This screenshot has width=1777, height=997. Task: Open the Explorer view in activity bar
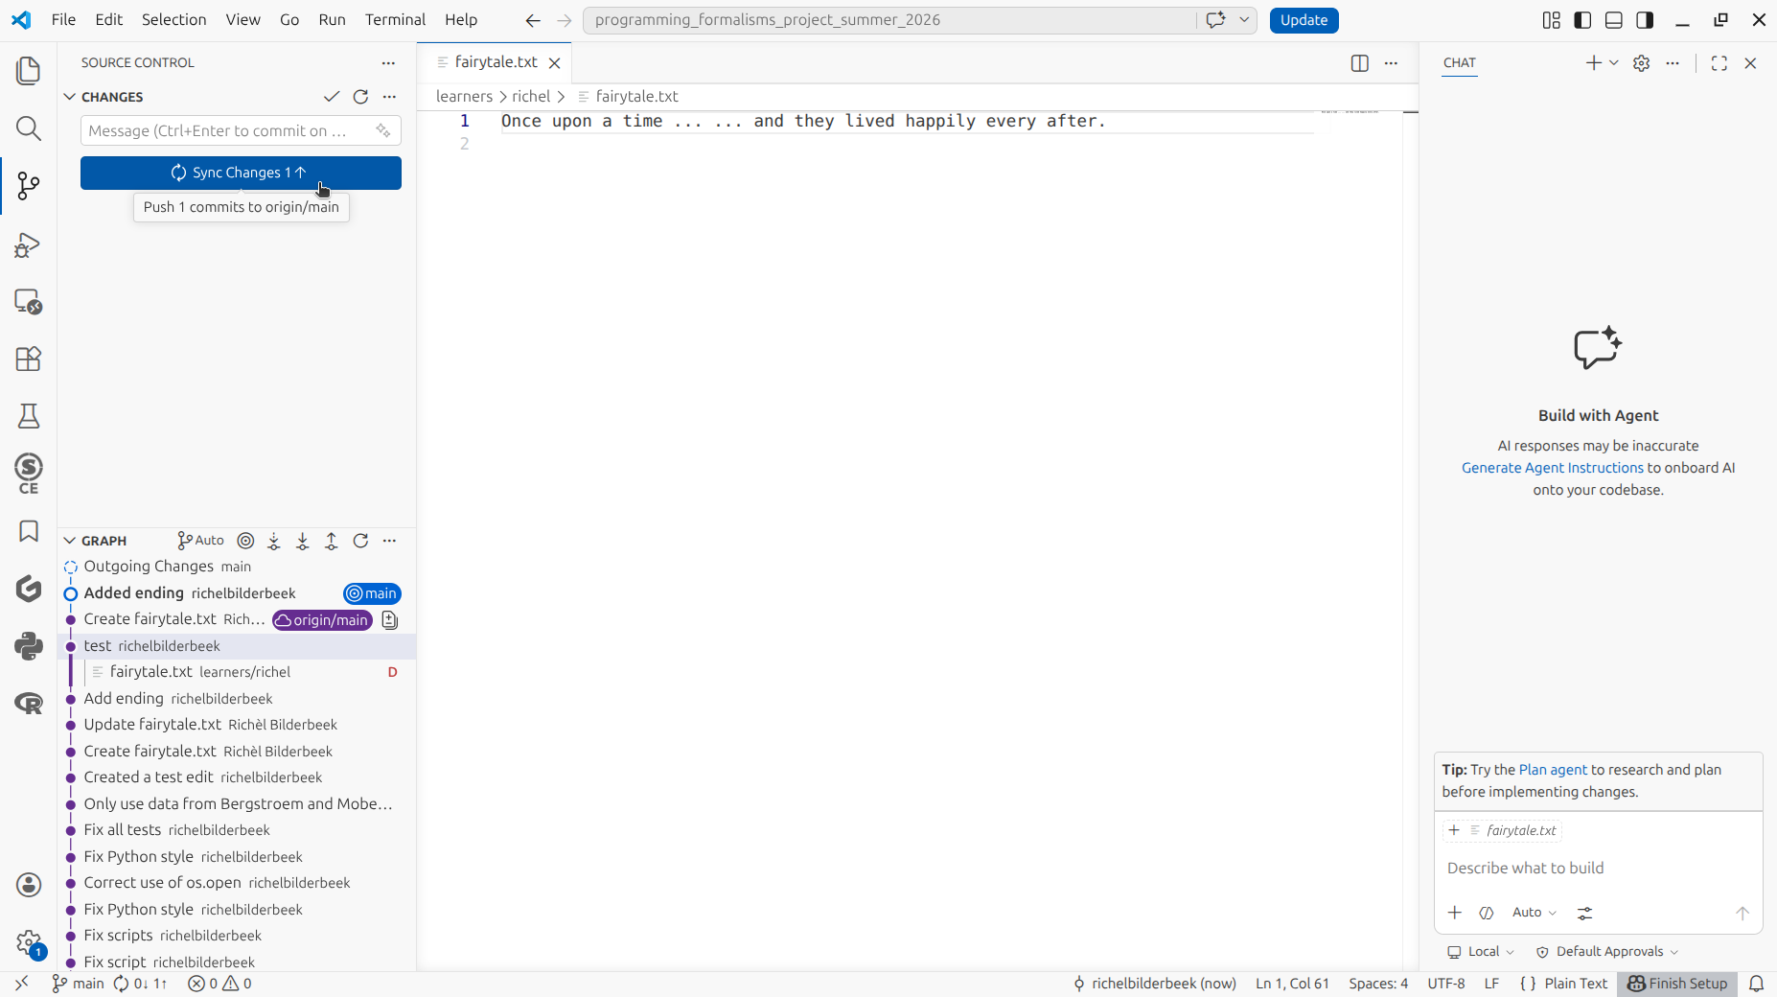29,71
